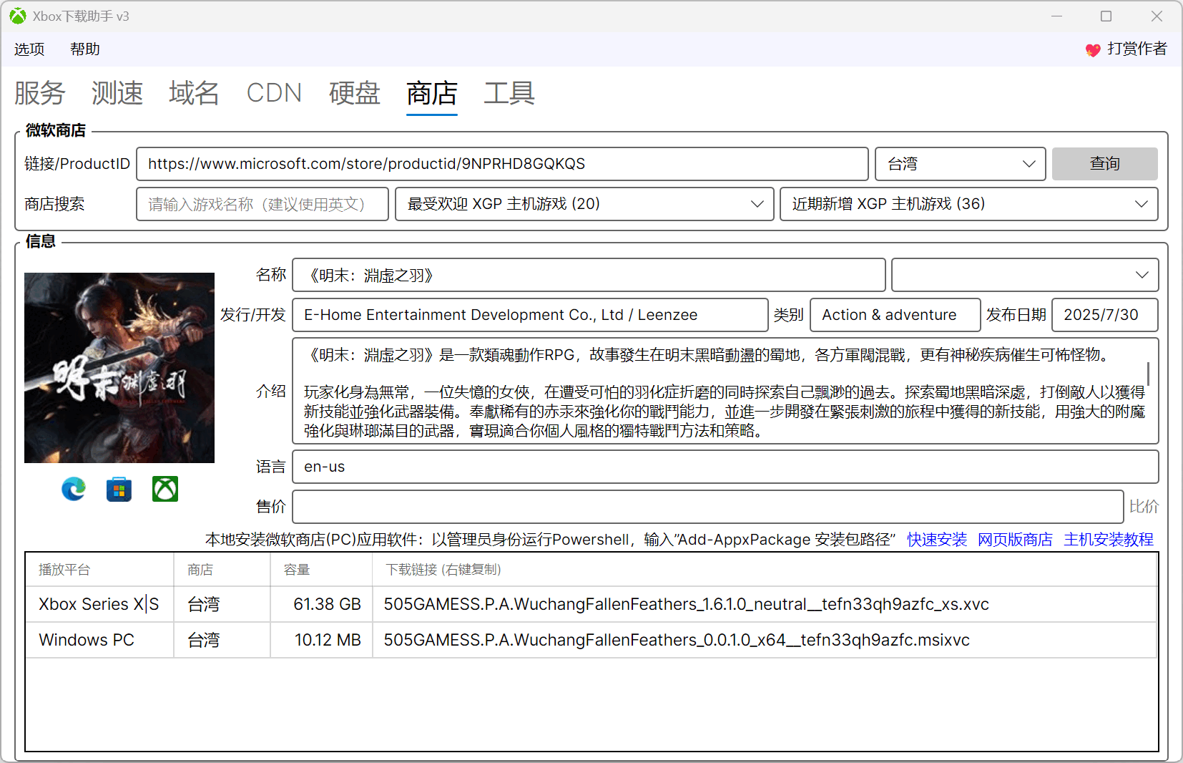Click the 名称 field showing 《明末：淵虛之羽》

pos(589,275)
